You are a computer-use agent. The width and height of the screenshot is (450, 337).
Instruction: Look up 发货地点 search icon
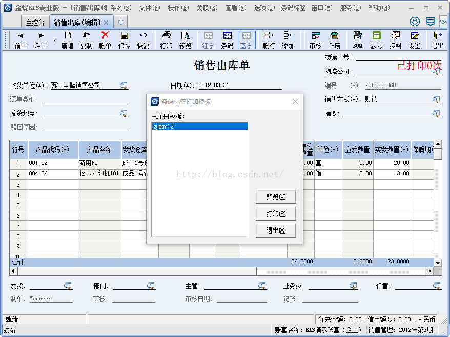tap(124, 113)
